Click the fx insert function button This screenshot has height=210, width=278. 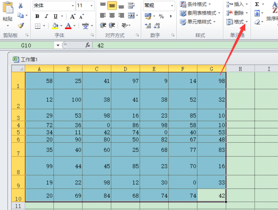[x=87, y=45]
